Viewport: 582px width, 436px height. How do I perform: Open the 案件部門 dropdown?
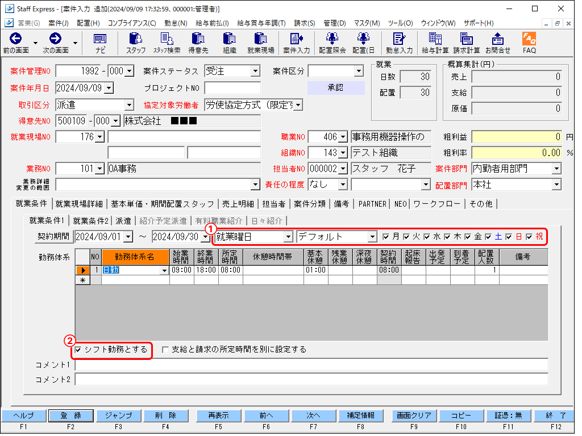(x=556, y=169)
